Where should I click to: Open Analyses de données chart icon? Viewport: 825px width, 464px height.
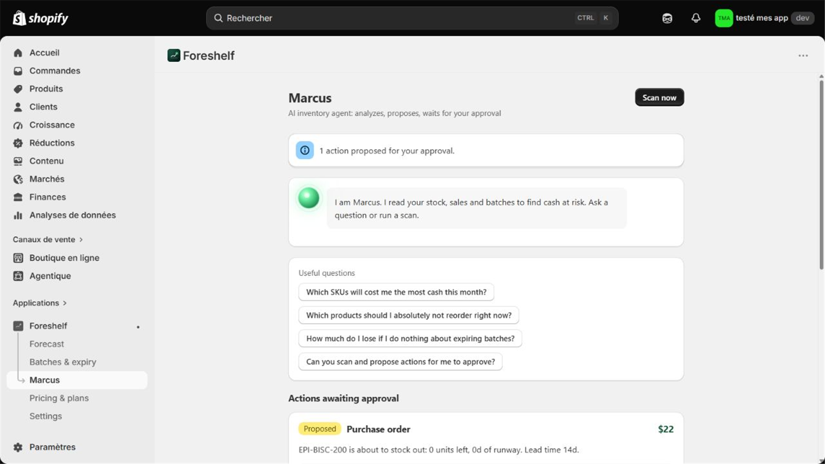[x=18, y=215]
